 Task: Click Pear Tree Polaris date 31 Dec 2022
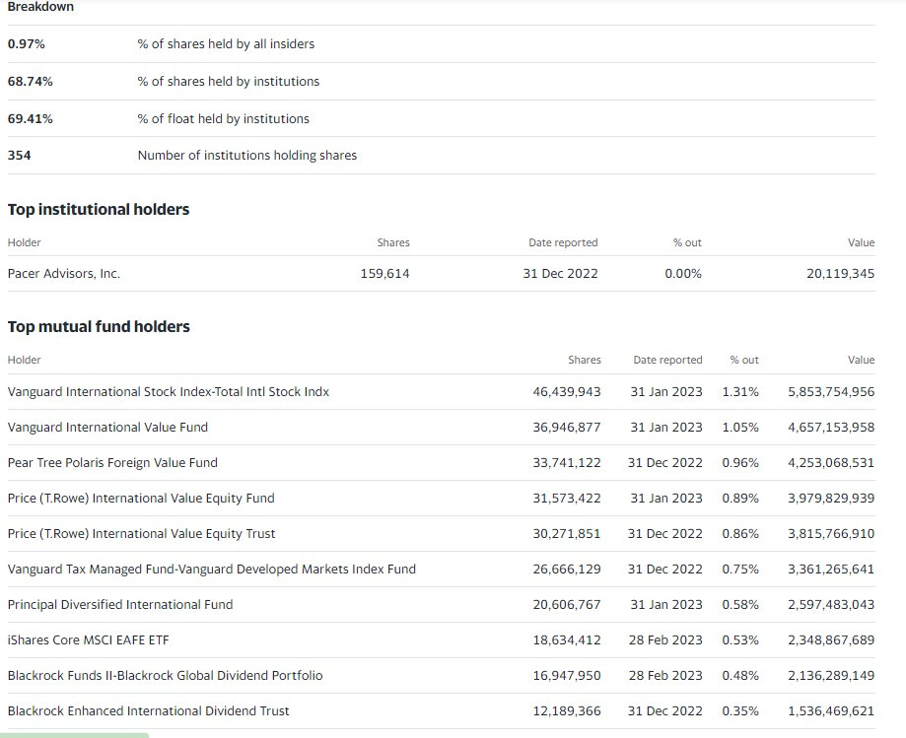click(665, 462)
